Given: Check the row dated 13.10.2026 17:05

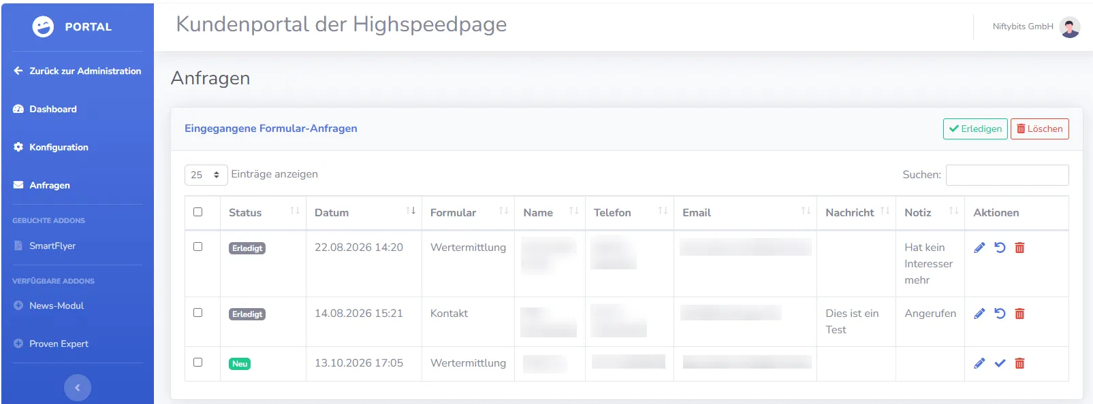Looking at the screenshot, I should 198,363.
